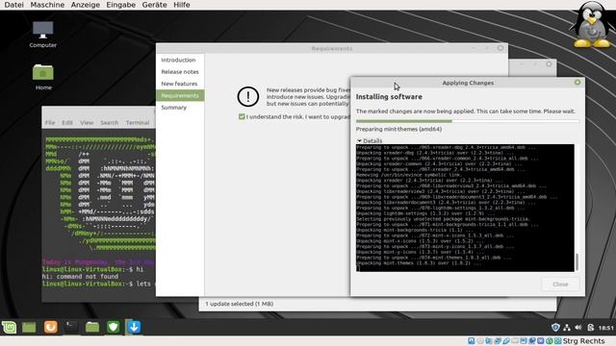Click the VirtualBox keyboard capture icon beside Strg Rechts
The image size is (616, 346).
pos(558,341)
